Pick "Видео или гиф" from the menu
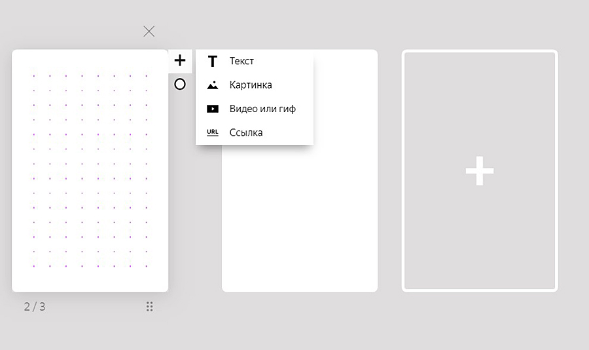Image resolution: width=589 pixels, height=350 pixels. [262, 109]
